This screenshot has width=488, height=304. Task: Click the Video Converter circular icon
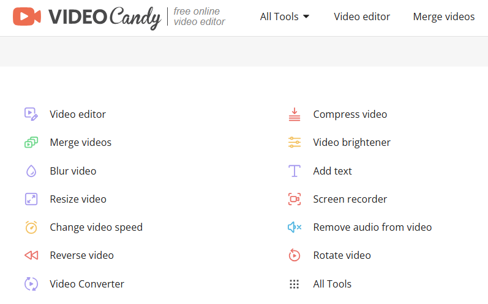31,284
